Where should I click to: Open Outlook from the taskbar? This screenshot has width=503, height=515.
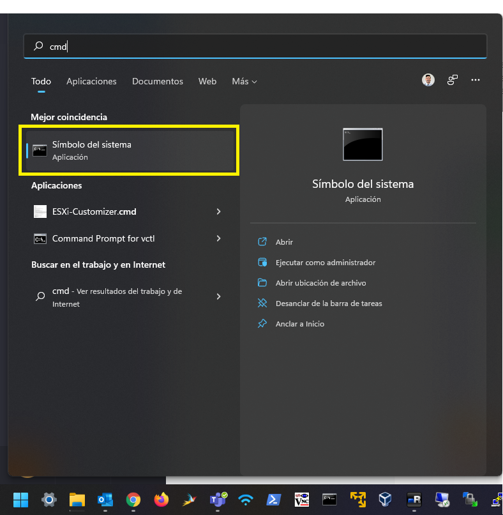(x=105, y=500)
